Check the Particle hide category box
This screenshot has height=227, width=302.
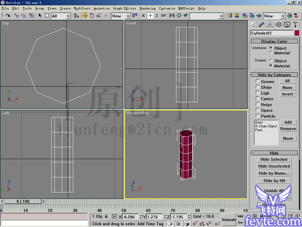257,115
